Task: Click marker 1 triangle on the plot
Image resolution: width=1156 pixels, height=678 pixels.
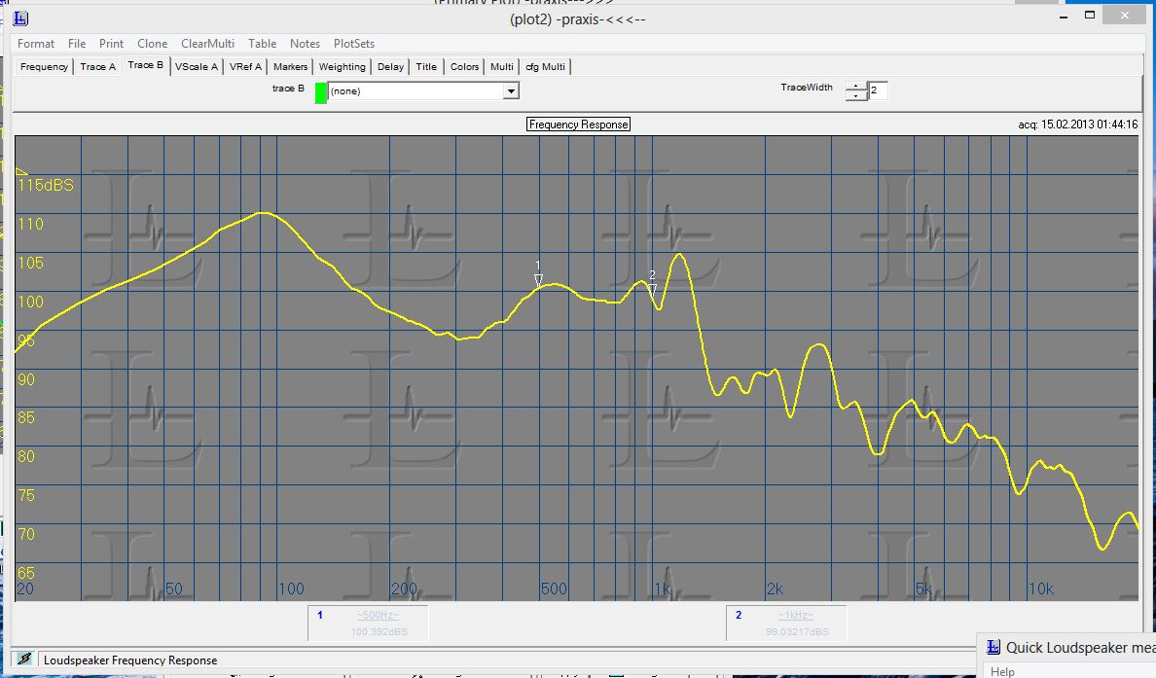Action: 538,280
